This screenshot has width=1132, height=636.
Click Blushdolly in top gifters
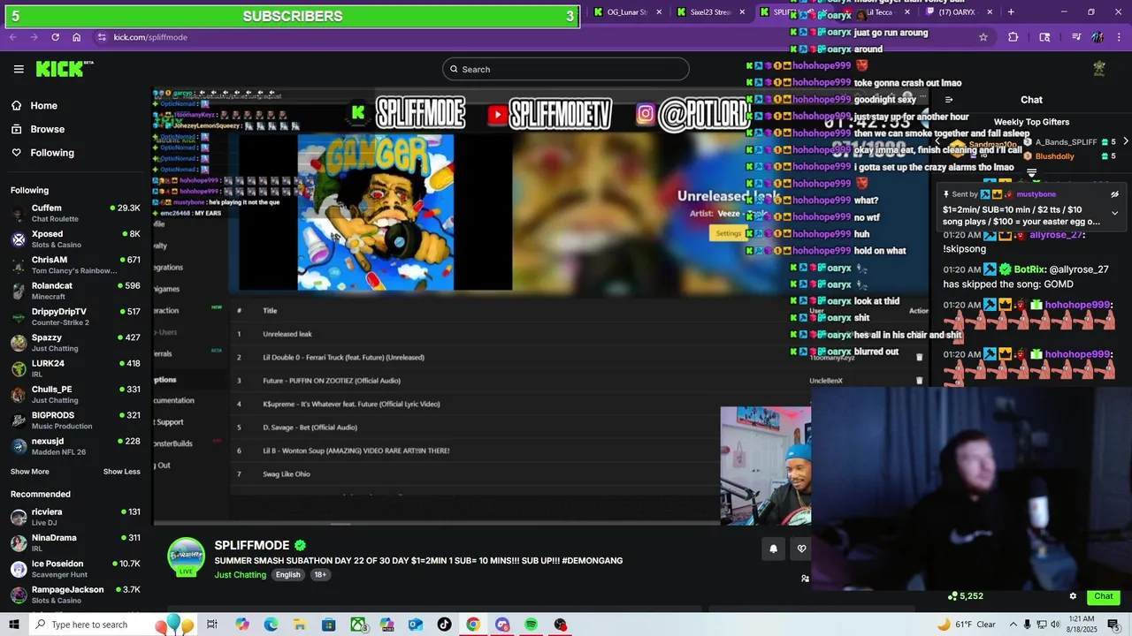(1054, 156)
